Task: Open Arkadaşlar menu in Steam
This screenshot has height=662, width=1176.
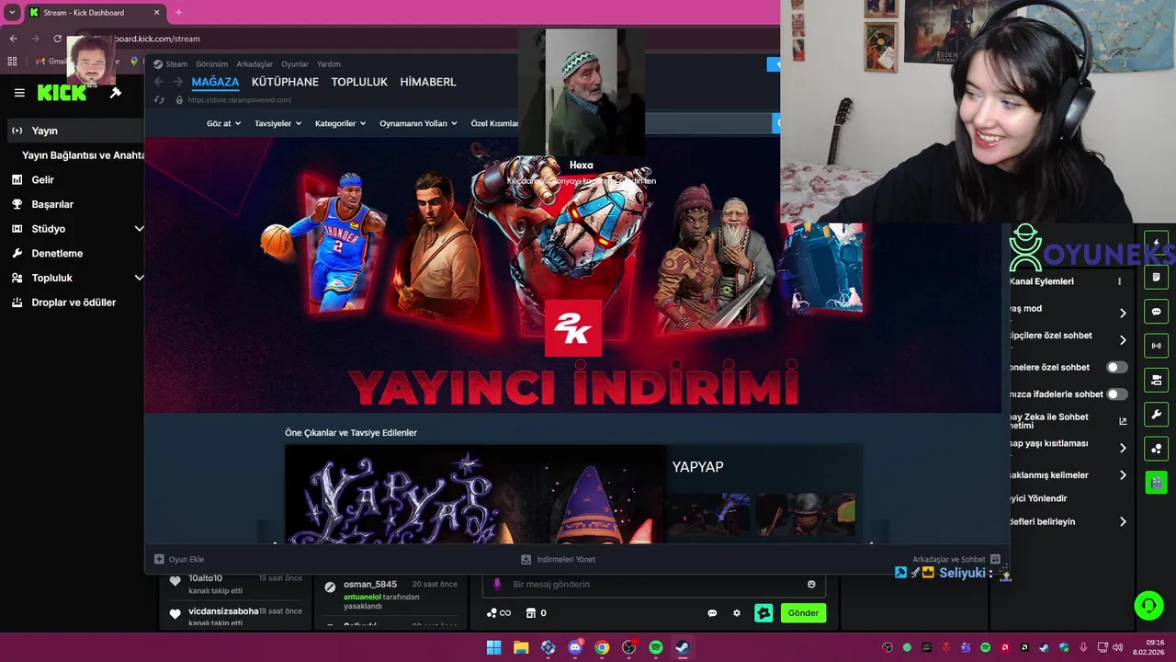Action: click(254, 64)
